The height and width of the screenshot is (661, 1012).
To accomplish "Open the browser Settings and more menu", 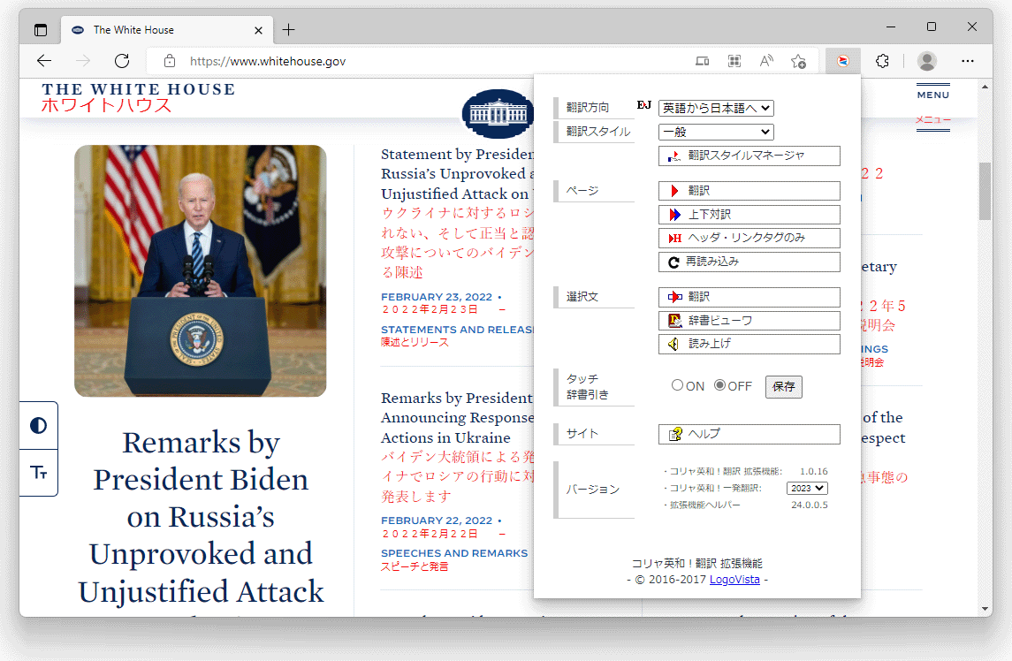I will [968, 61].
